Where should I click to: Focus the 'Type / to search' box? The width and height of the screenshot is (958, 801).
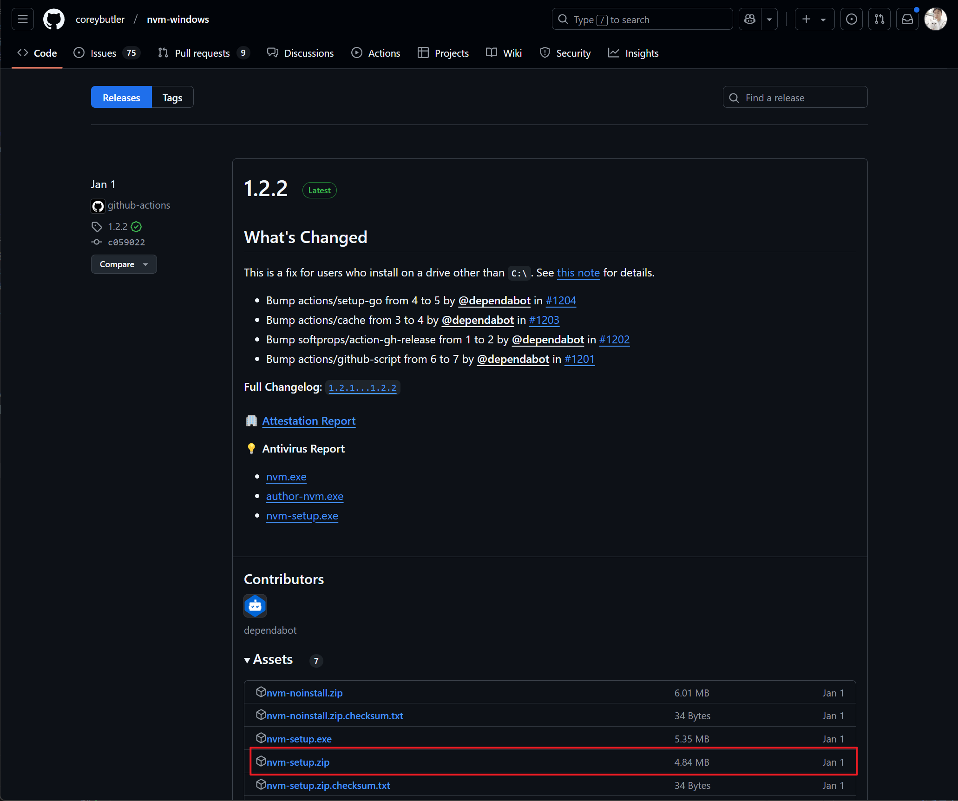click(x=642, y=20)
